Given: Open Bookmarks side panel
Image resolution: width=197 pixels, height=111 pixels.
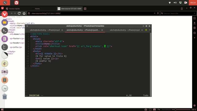Looking at the screenshot, I should point(195,18).
